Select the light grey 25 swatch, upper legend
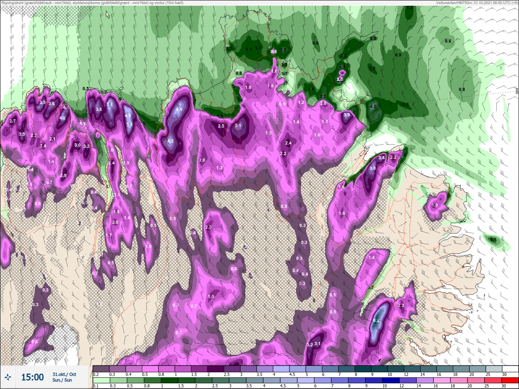 pyautogui.click(x=493, y=369)
